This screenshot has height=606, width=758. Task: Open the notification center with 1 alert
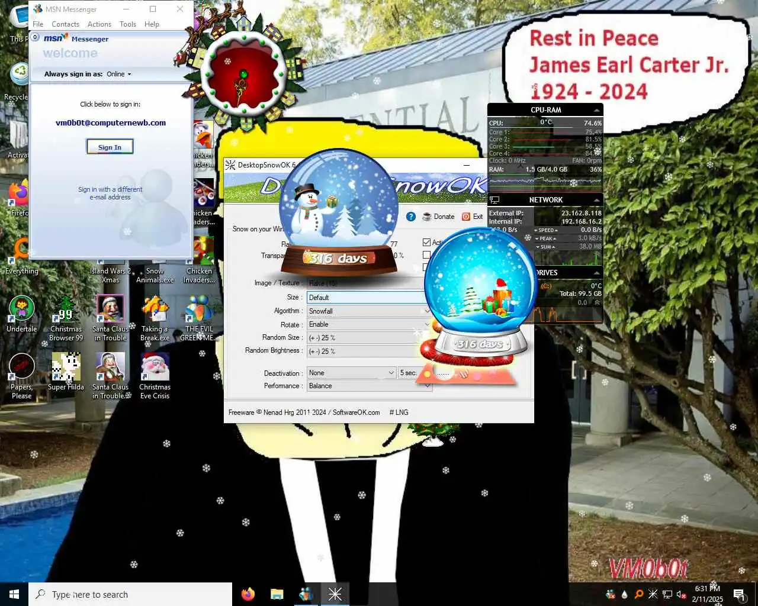[x=739, y=594]
